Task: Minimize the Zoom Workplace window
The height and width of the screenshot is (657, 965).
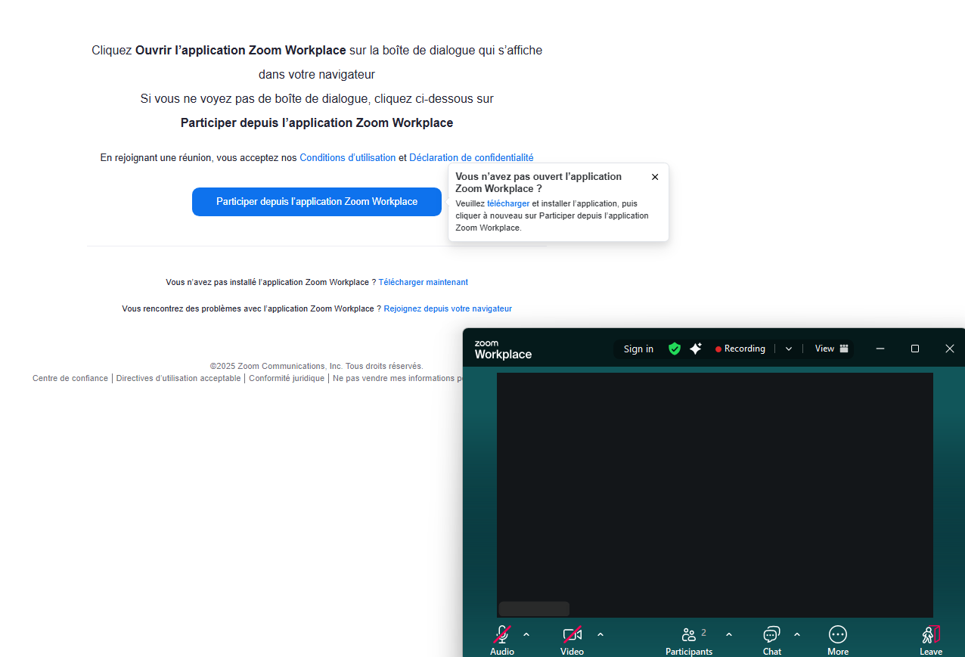Action: 880,349
